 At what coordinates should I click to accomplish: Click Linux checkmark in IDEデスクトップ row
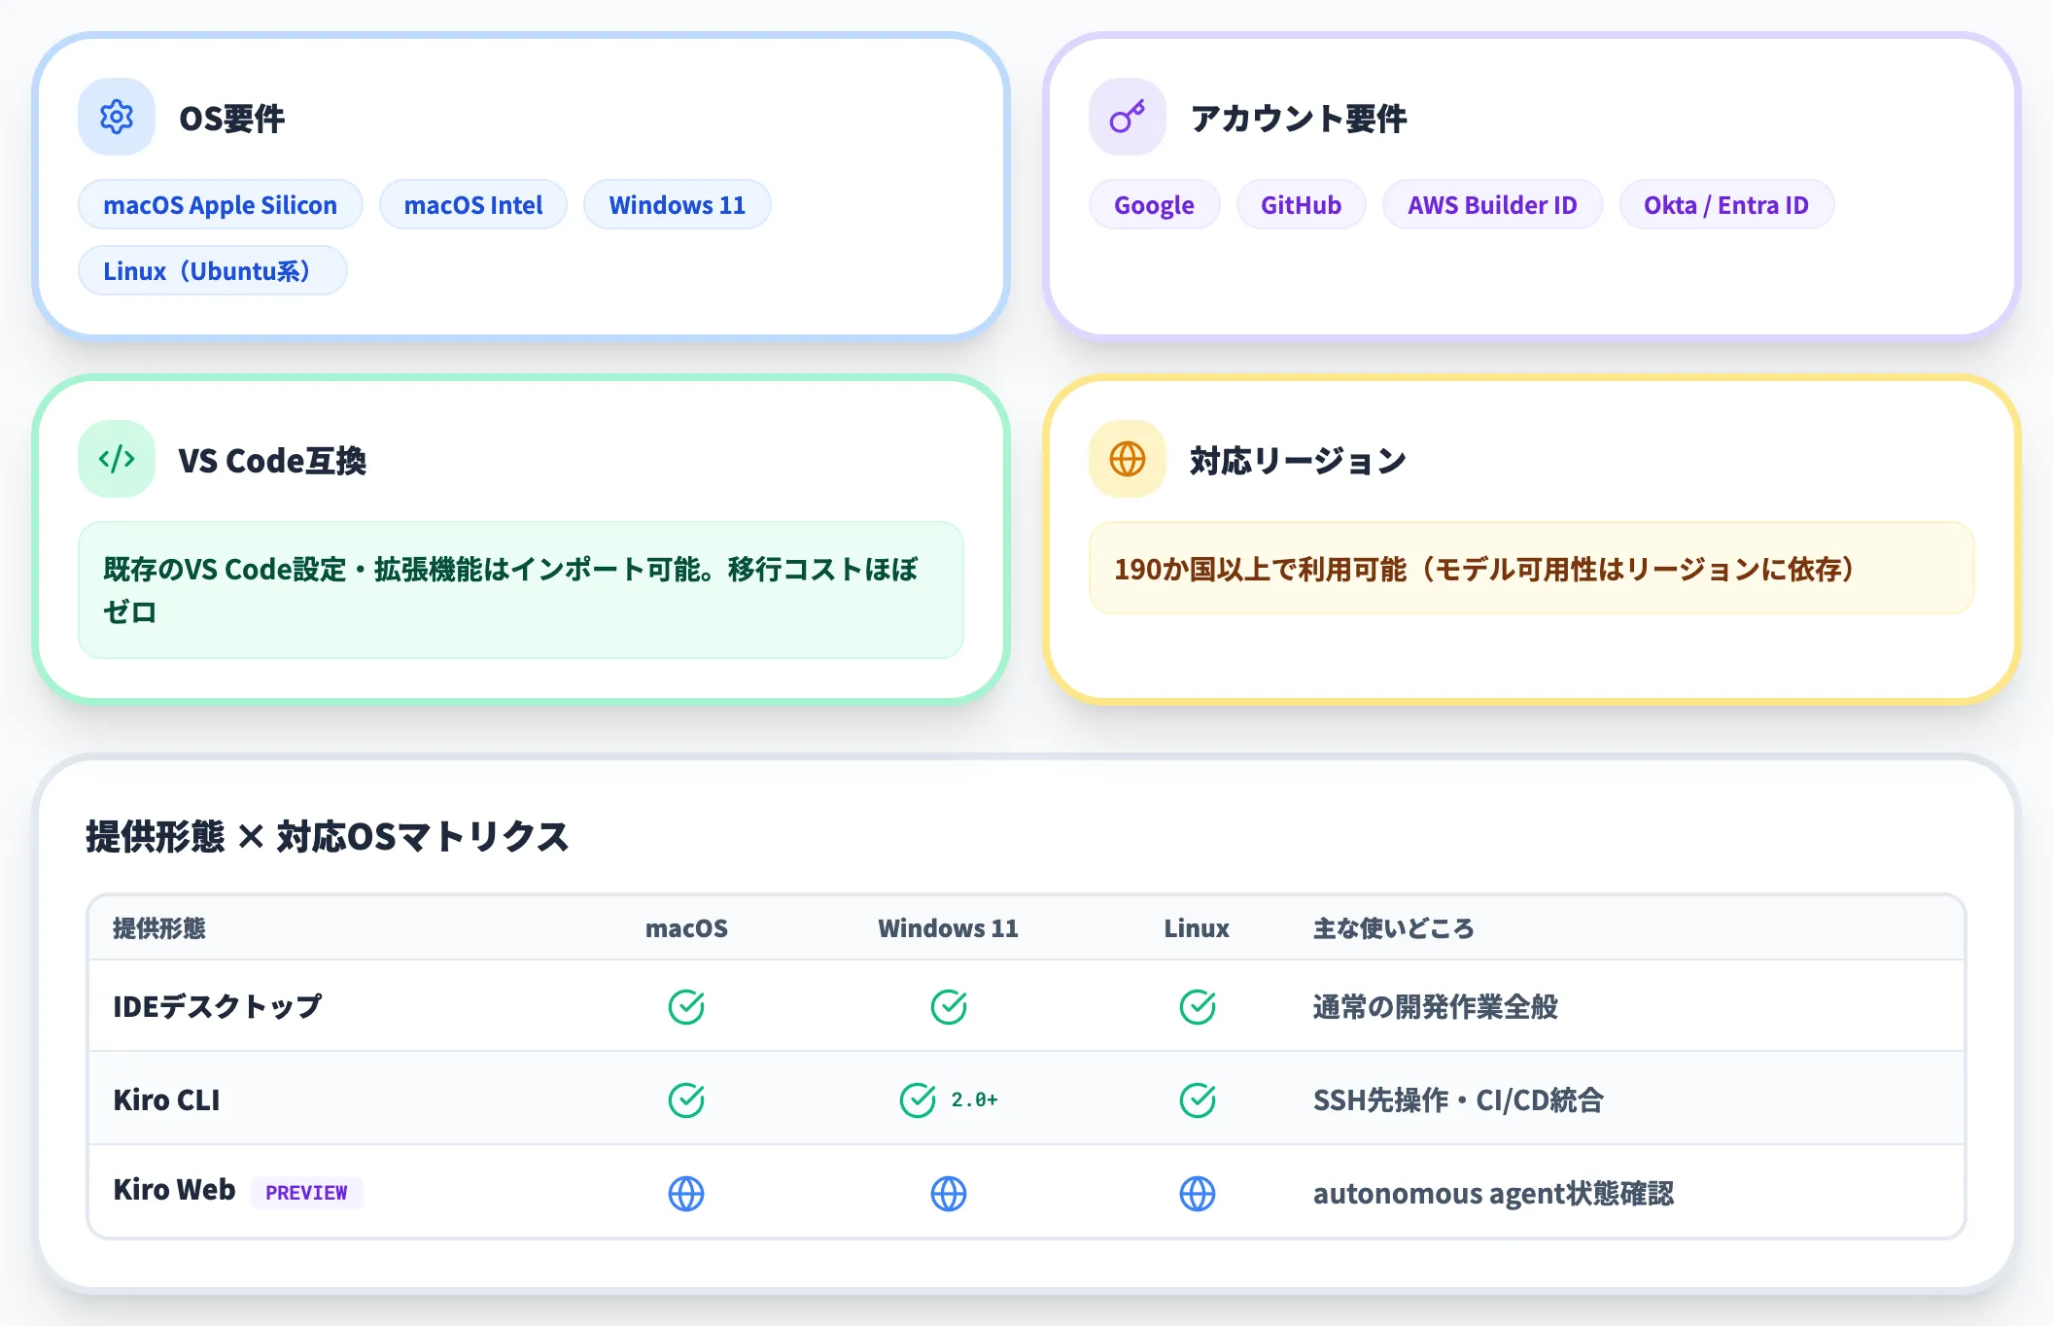coord(1198,1006)
